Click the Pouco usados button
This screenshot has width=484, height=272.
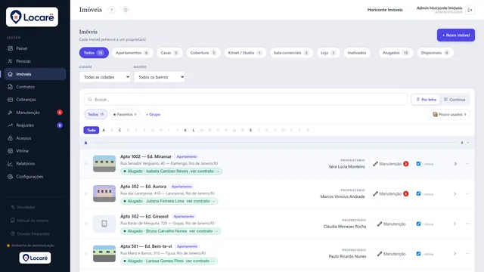(x=449, y=114)
